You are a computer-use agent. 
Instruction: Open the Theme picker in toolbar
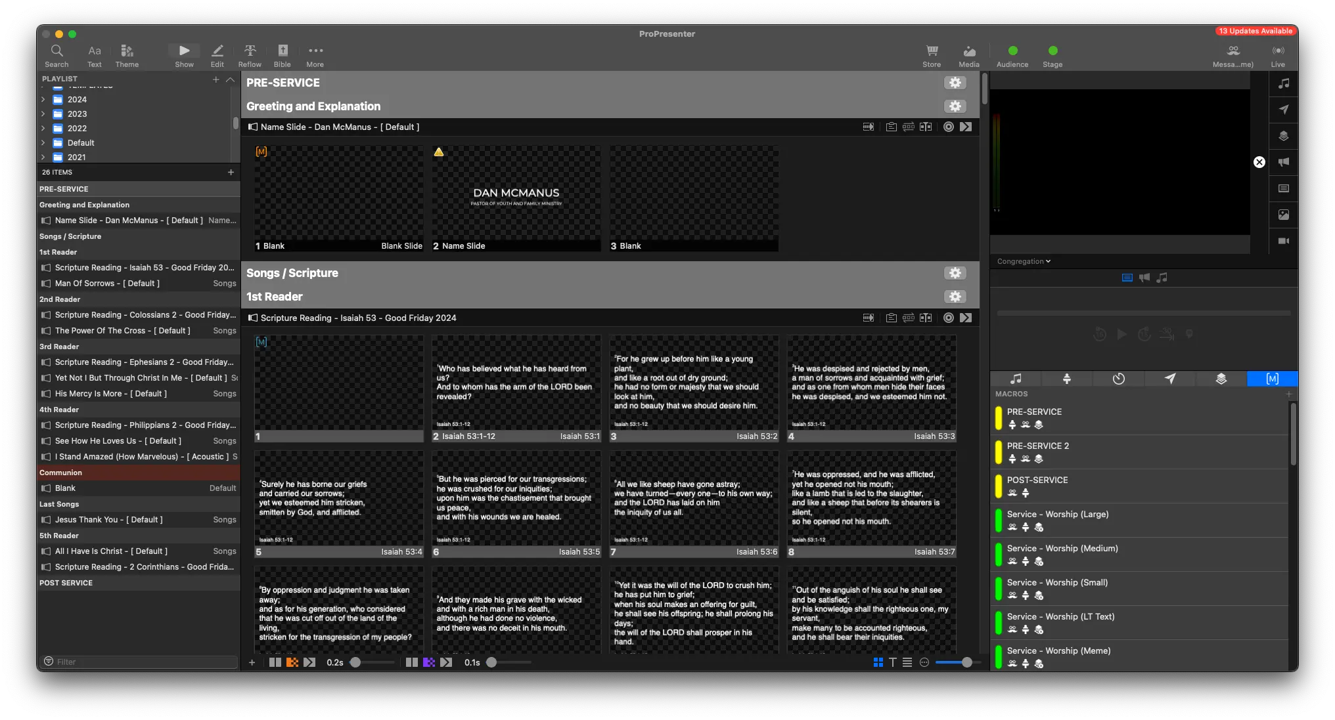point(127,54)
